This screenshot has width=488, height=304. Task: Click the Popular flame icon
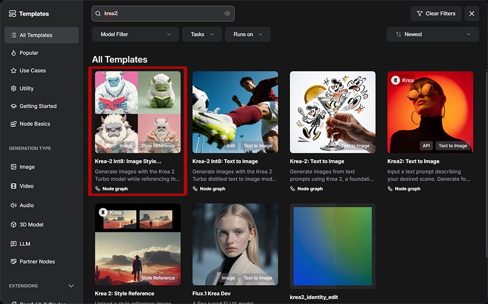(x=13, y=53)
